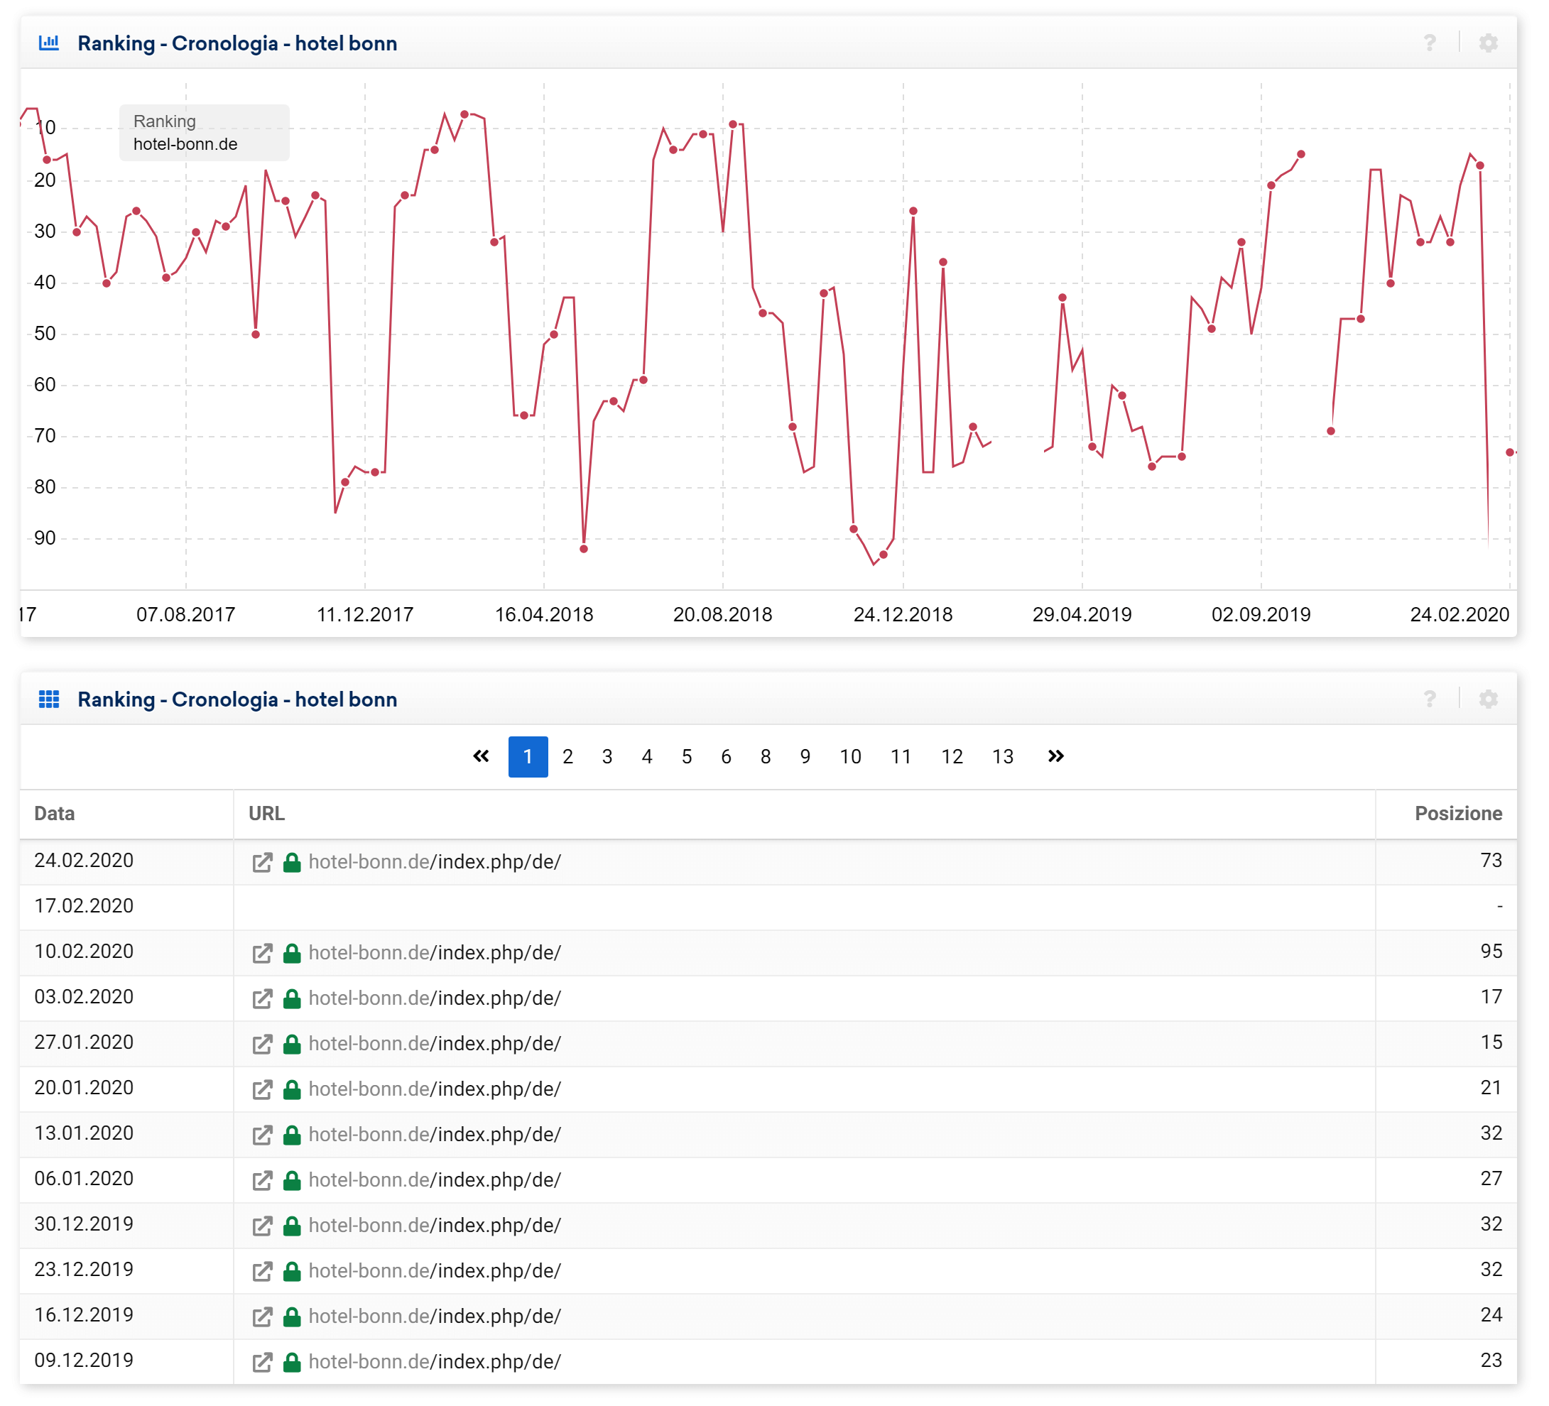Open hotel-bonn.de URL in 03.02.2020 row

pos(435,999)
